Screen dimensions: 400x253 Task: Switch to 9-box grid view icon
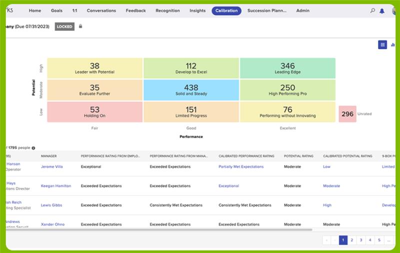click(382, 44)
